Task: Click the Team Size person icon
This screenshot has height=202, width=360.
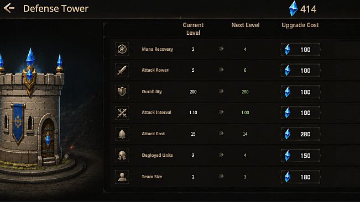Action: (x=122, y=177)
